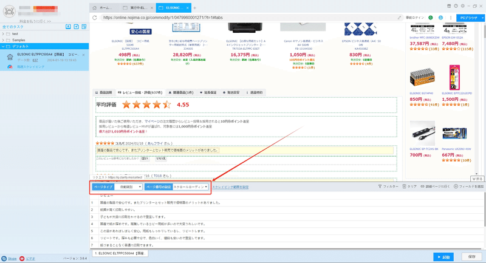Open the 商品説明 tab
Image resolution: width=486 pixels, height=263 pixels.
(103, 92)
